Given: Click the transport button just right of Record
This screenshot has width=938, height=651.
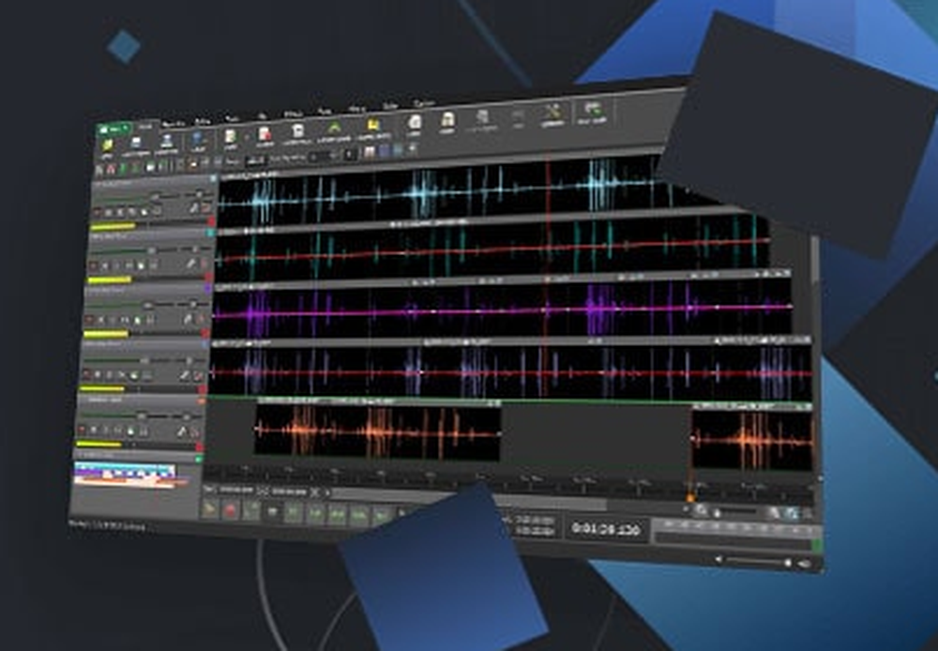Looking at the screenshot, I should (x=251, y=510).
